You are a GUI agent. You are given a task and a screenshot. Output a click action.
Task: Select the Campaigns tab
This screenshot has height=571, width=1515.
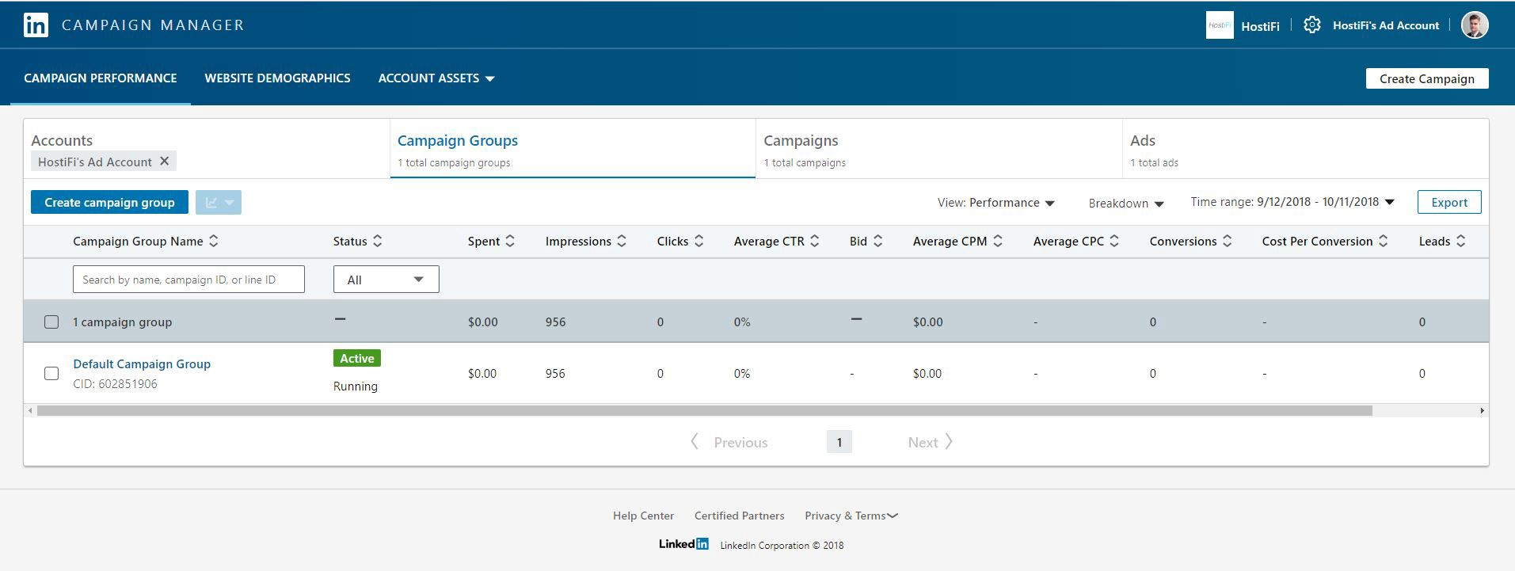939,149
